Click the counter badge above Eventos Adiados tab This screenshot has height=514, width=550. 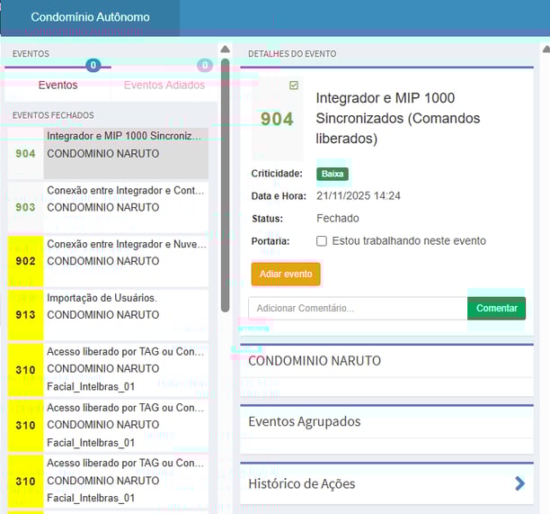point(204,65)
